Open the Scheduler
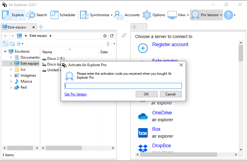The height and width of the screenshot is (161, 247). (x=63, y=15)
